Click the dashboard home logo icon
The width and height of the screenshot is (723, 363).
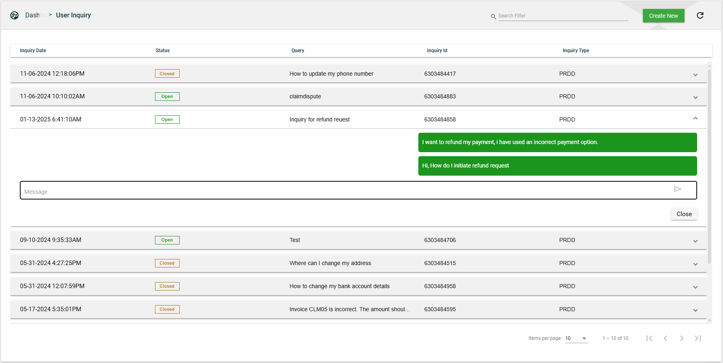[15, 15]
